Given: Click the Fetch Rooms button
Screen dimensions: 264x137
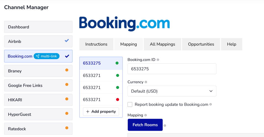Looking at the screenshot, I should [x=145, y=125].
